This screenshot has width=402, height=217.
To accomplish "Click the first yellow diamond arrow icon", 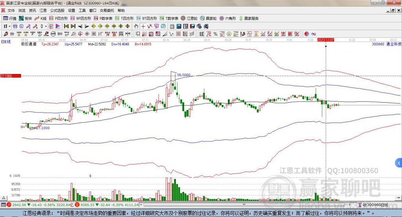I will (x=93, y=26).
